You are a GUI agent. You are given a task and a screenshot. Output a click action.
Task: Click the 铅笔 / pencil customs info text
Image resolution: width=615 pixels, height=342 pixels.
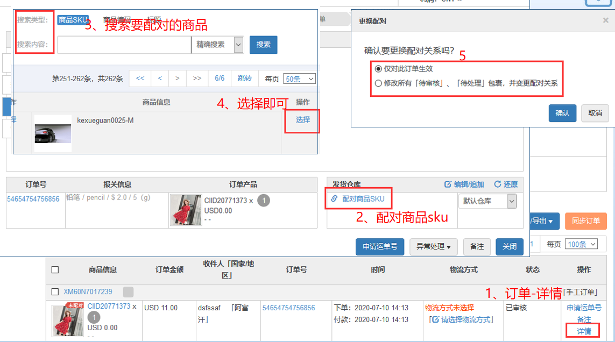click(x=108, y=198)
